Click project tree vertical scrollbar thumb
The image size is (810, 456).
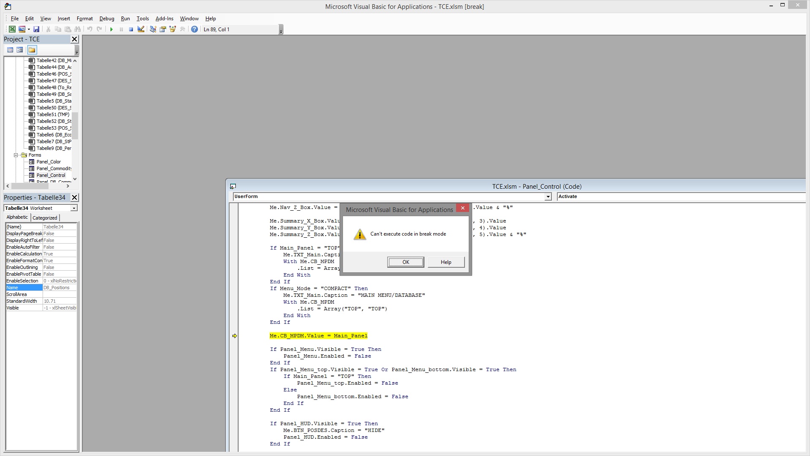tap(75, 126)
